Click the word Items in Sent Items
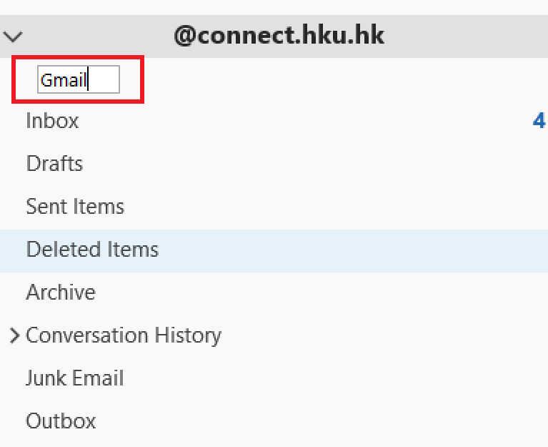 point(99,207)
